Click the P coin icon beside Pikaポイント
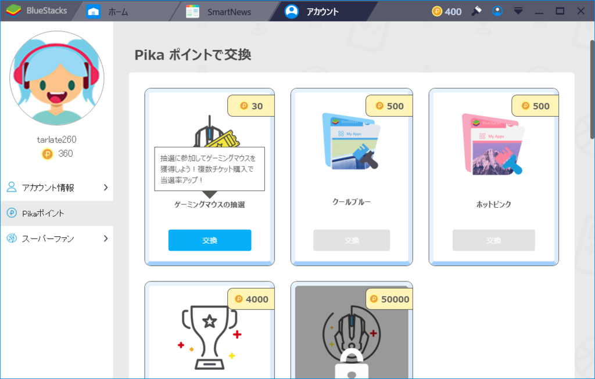 click(x=12, y=213)
